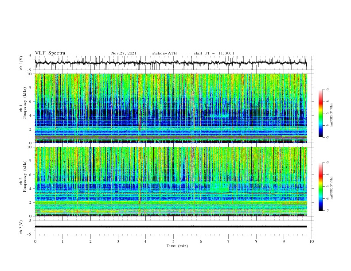Viewport: 351px width, 271px height.
Task: Click the 'start UT = 11:30:1' text
Action: point(214,53)
